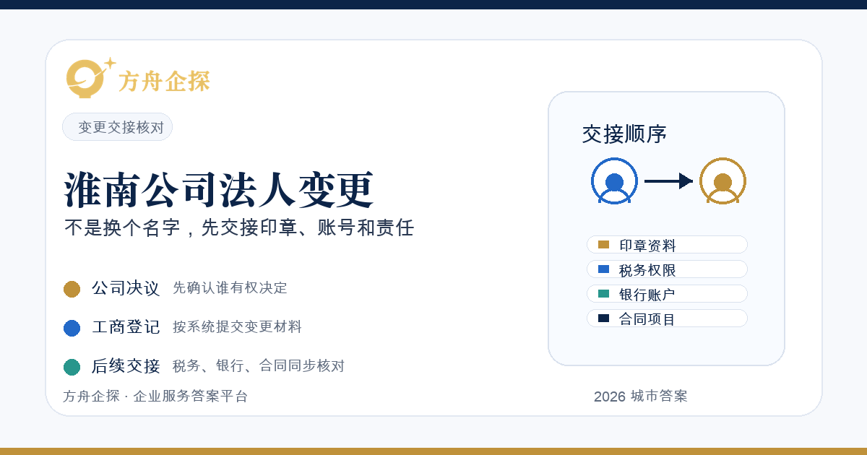Click the blue square in 税务权限
The image size is (867, 455).
coord(604,269)
